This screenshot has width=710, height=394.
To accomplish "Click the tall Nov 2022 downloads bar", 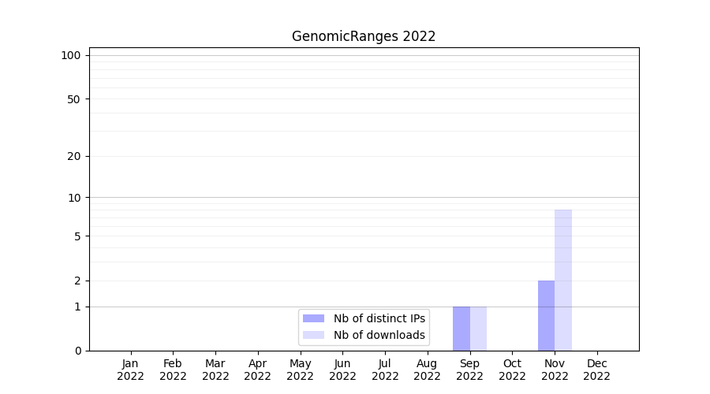I will 563,280.
